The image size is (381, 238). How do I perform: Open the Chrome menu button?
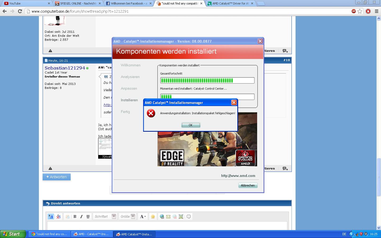(x=377, y=11)
